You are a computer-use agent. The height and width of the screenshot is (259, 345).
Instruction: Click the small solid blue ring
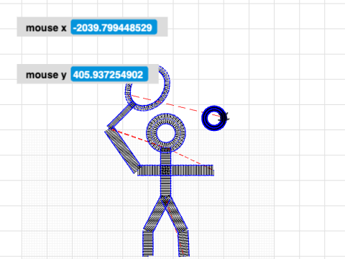pyautogui.click(x=213, y=118)
